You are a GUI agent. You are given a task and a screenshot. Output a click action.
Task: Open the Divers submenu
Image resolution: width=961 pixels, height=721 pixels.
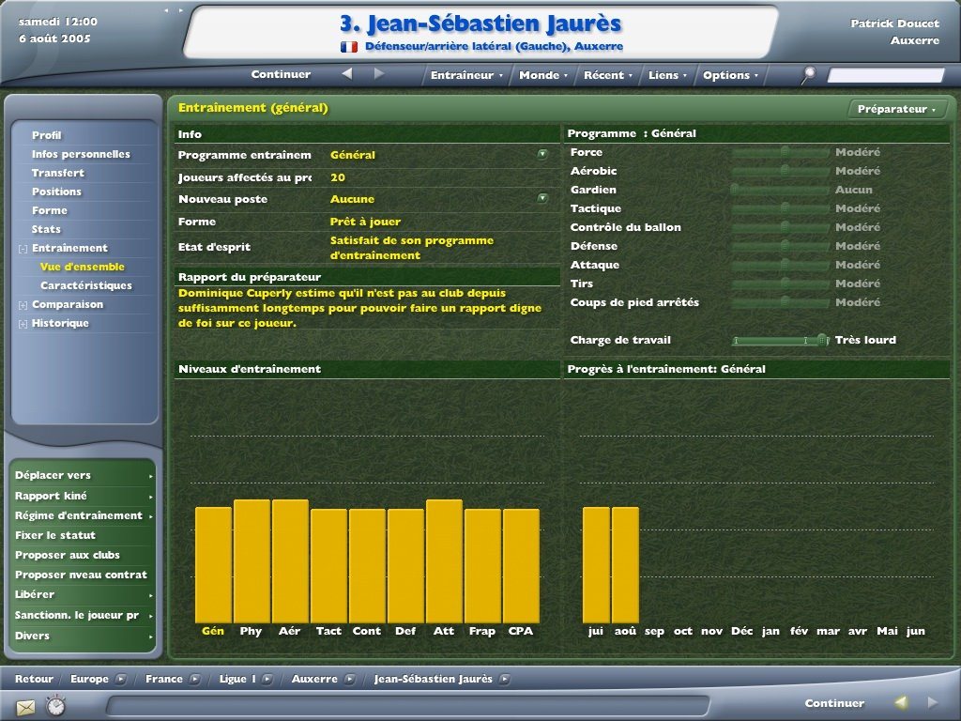click(x=83, y=636)
